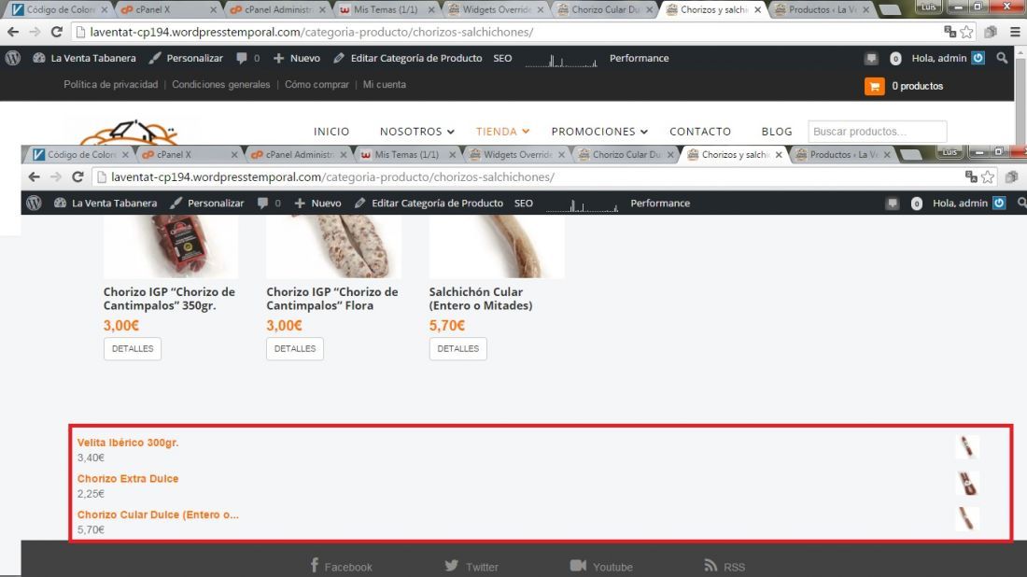Focus the Buscar productos search field
1027x577 pixels.
tap(877, 132)
